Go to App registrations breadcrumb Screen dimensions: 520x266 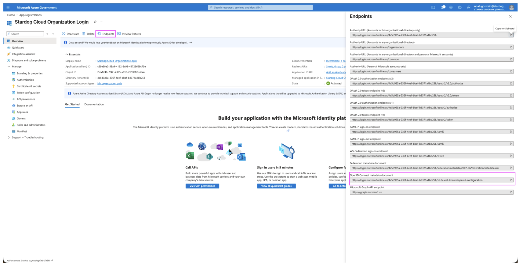coord(30,15)
